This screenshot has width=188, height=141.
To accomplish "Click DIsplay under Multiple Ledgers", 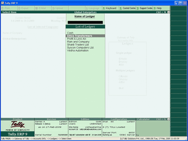I will tap(123, 79).
